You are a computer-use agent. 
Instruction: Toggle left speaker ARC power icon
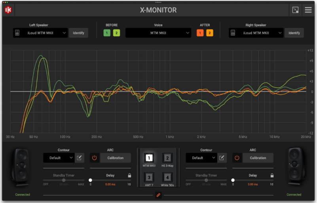(95, 158)
